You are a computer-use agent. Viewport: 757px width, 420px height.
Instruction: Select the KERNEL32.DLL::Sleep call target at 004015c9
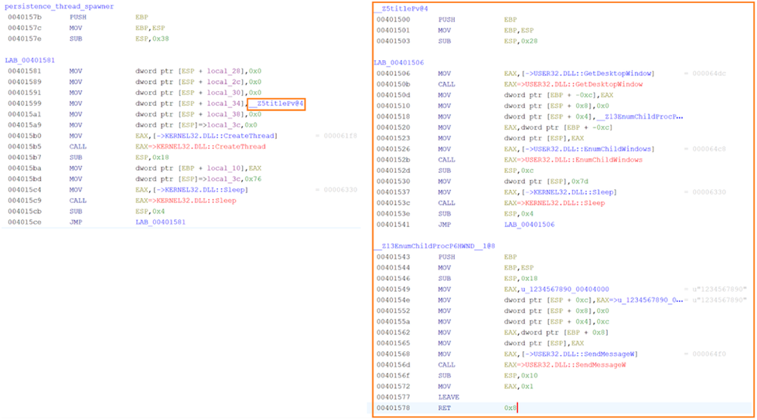click(x=186, y=201)
